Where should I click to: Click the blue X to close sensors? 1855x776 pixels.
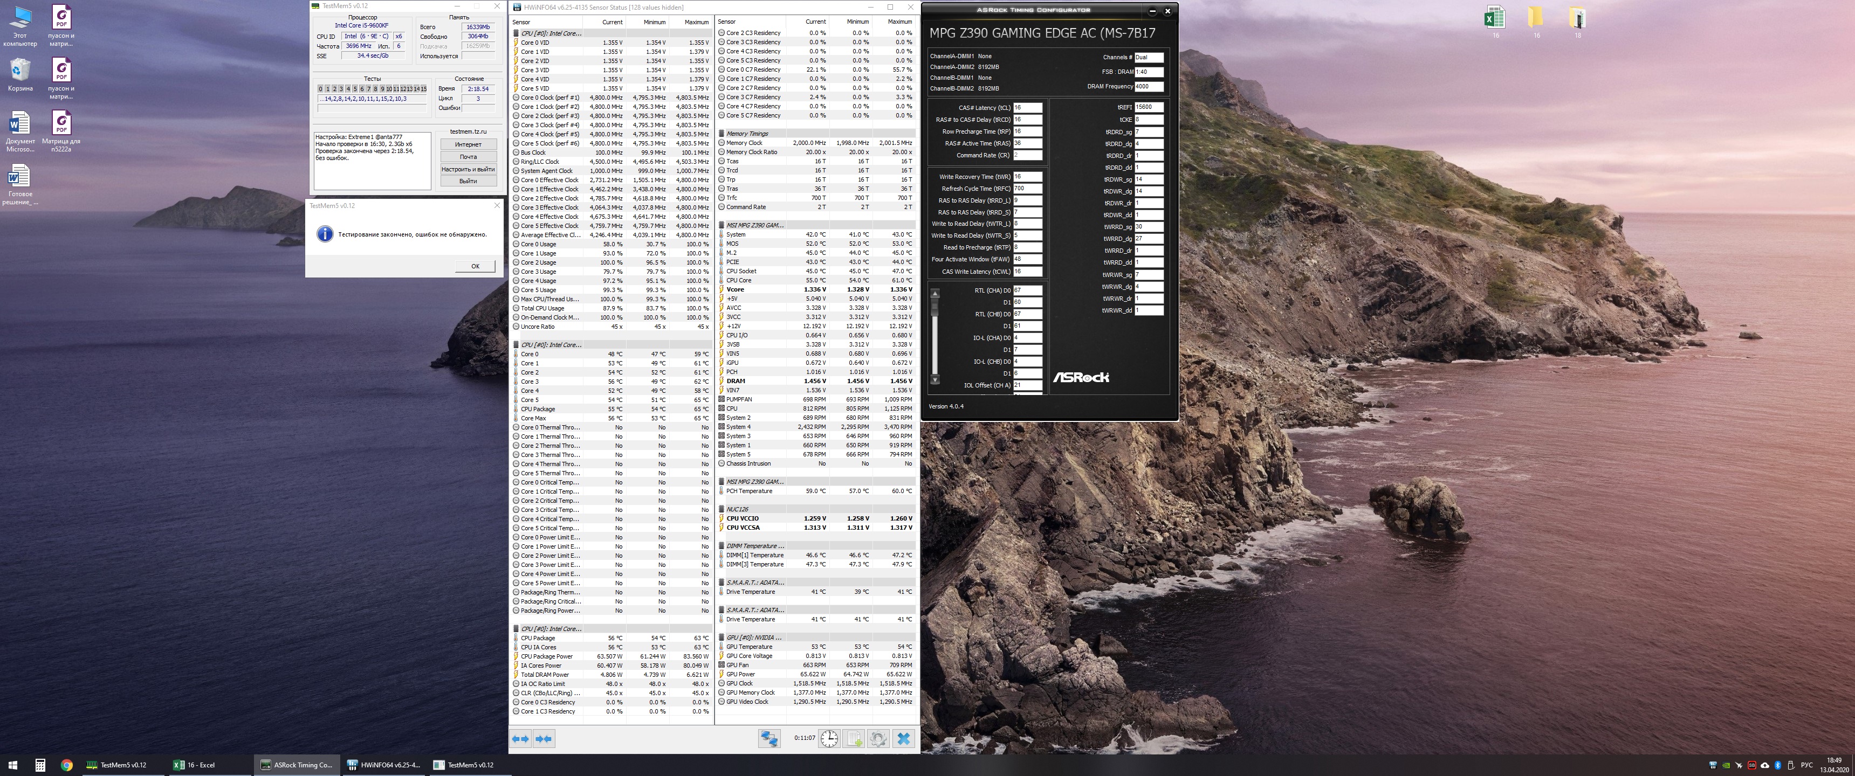click(x=903, y=739)
